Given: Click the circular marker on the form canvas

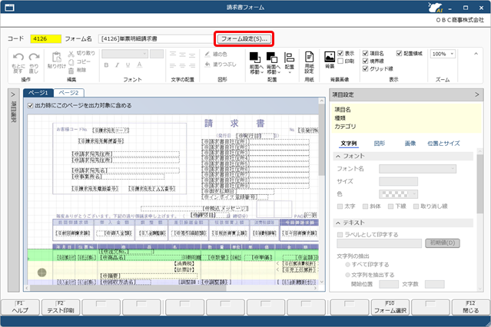Looking at the screenshot, I should 42,272.
